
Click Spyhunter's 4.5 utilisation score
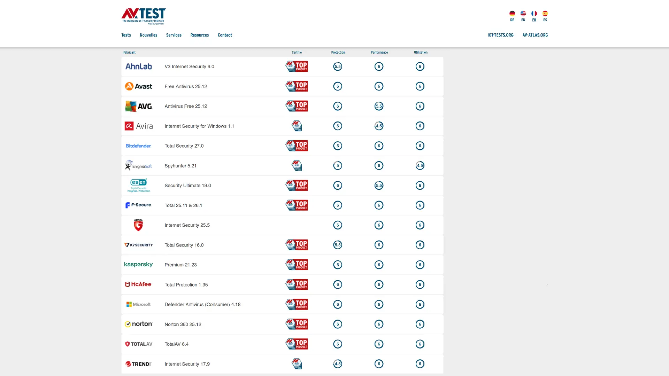point(420,166)
